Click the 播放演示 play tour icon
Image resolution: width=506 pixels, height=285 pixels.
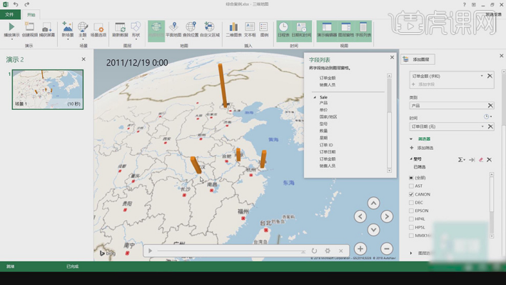click(x=11, y=27)
